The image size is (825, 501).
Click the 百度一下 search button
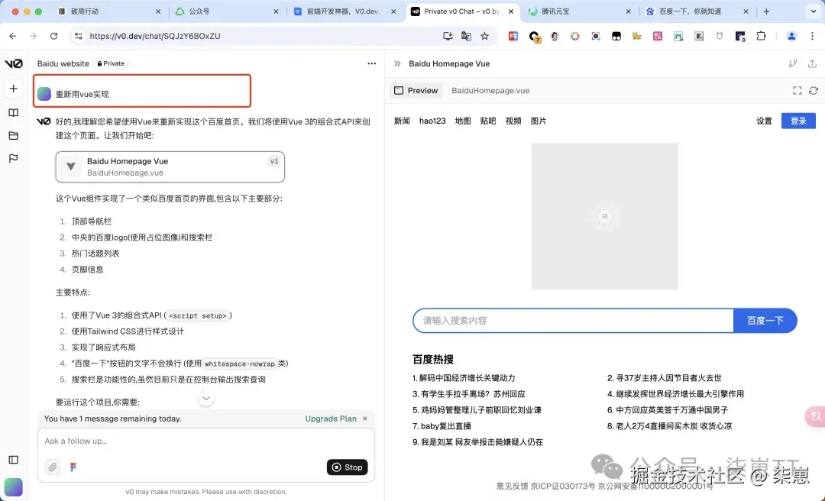click(x=765, y=321)
